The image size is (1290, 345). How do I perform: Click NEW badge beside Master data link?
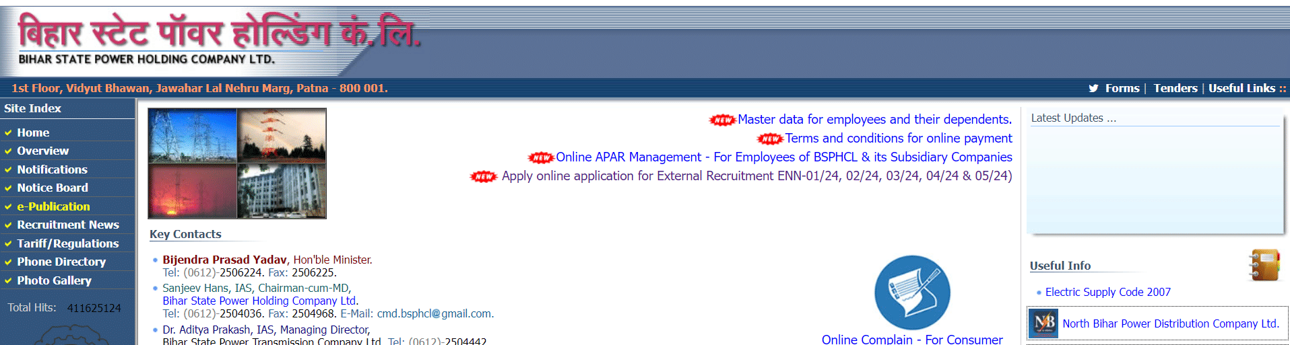pyautogui.click(x=722, y=120)
